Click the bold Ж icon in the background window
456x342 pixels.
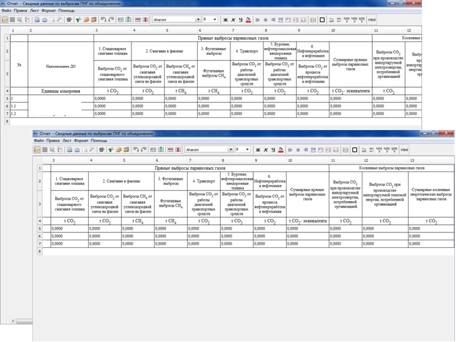(224, 20)
